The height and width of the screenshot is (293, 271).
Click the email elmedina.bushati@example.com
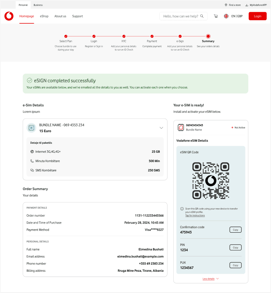pos(140,256)
